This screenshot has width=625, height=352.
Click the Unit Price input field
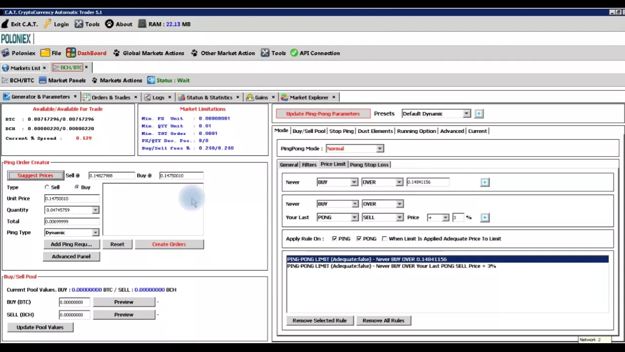[72, 198]
